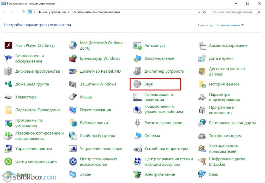This screenshot has width=265, height=183.
Task: Open the История файлов link
Action: (x=224, y=84)
